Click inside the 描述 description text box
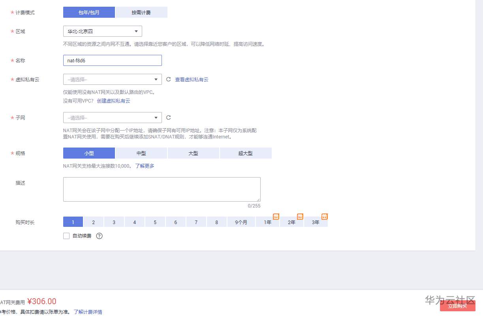 [x=162, y=189]
